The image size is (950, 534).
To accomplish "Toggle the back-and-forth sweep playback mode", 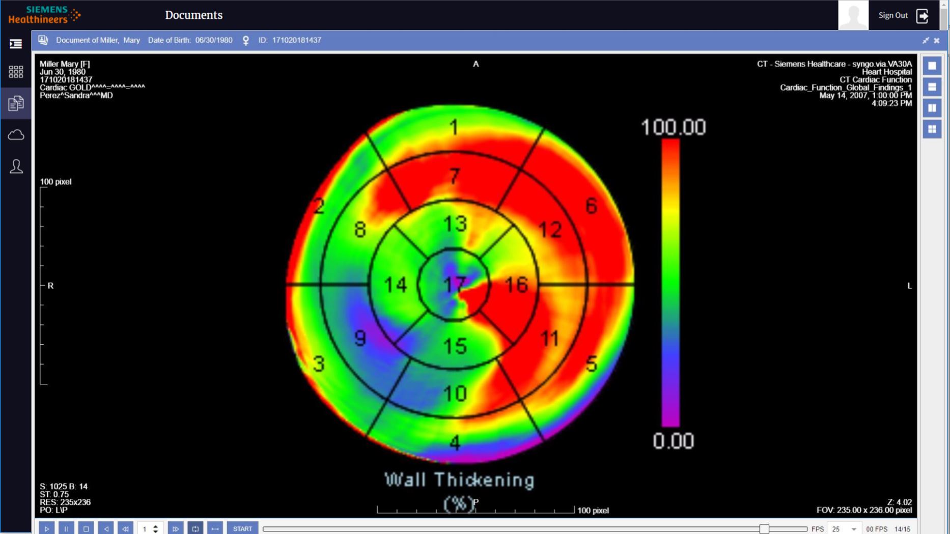I will [x=215, y=528].
